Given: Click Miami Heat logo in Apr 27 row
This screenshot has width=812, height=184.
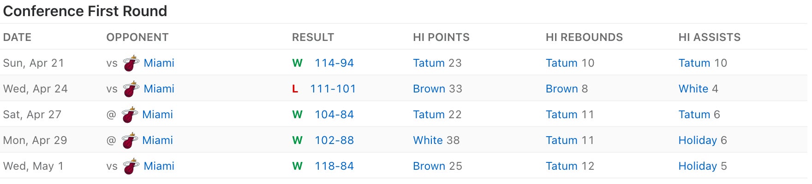Looking at the screenshot, I should (x=130, y=115).
